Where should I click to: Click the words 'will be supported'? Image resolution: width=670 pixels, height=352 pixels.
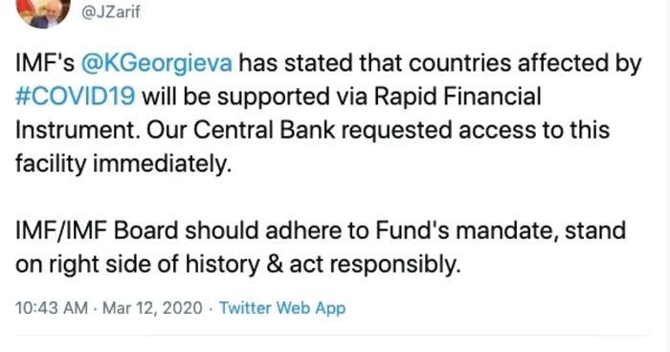tap(235, 97)
